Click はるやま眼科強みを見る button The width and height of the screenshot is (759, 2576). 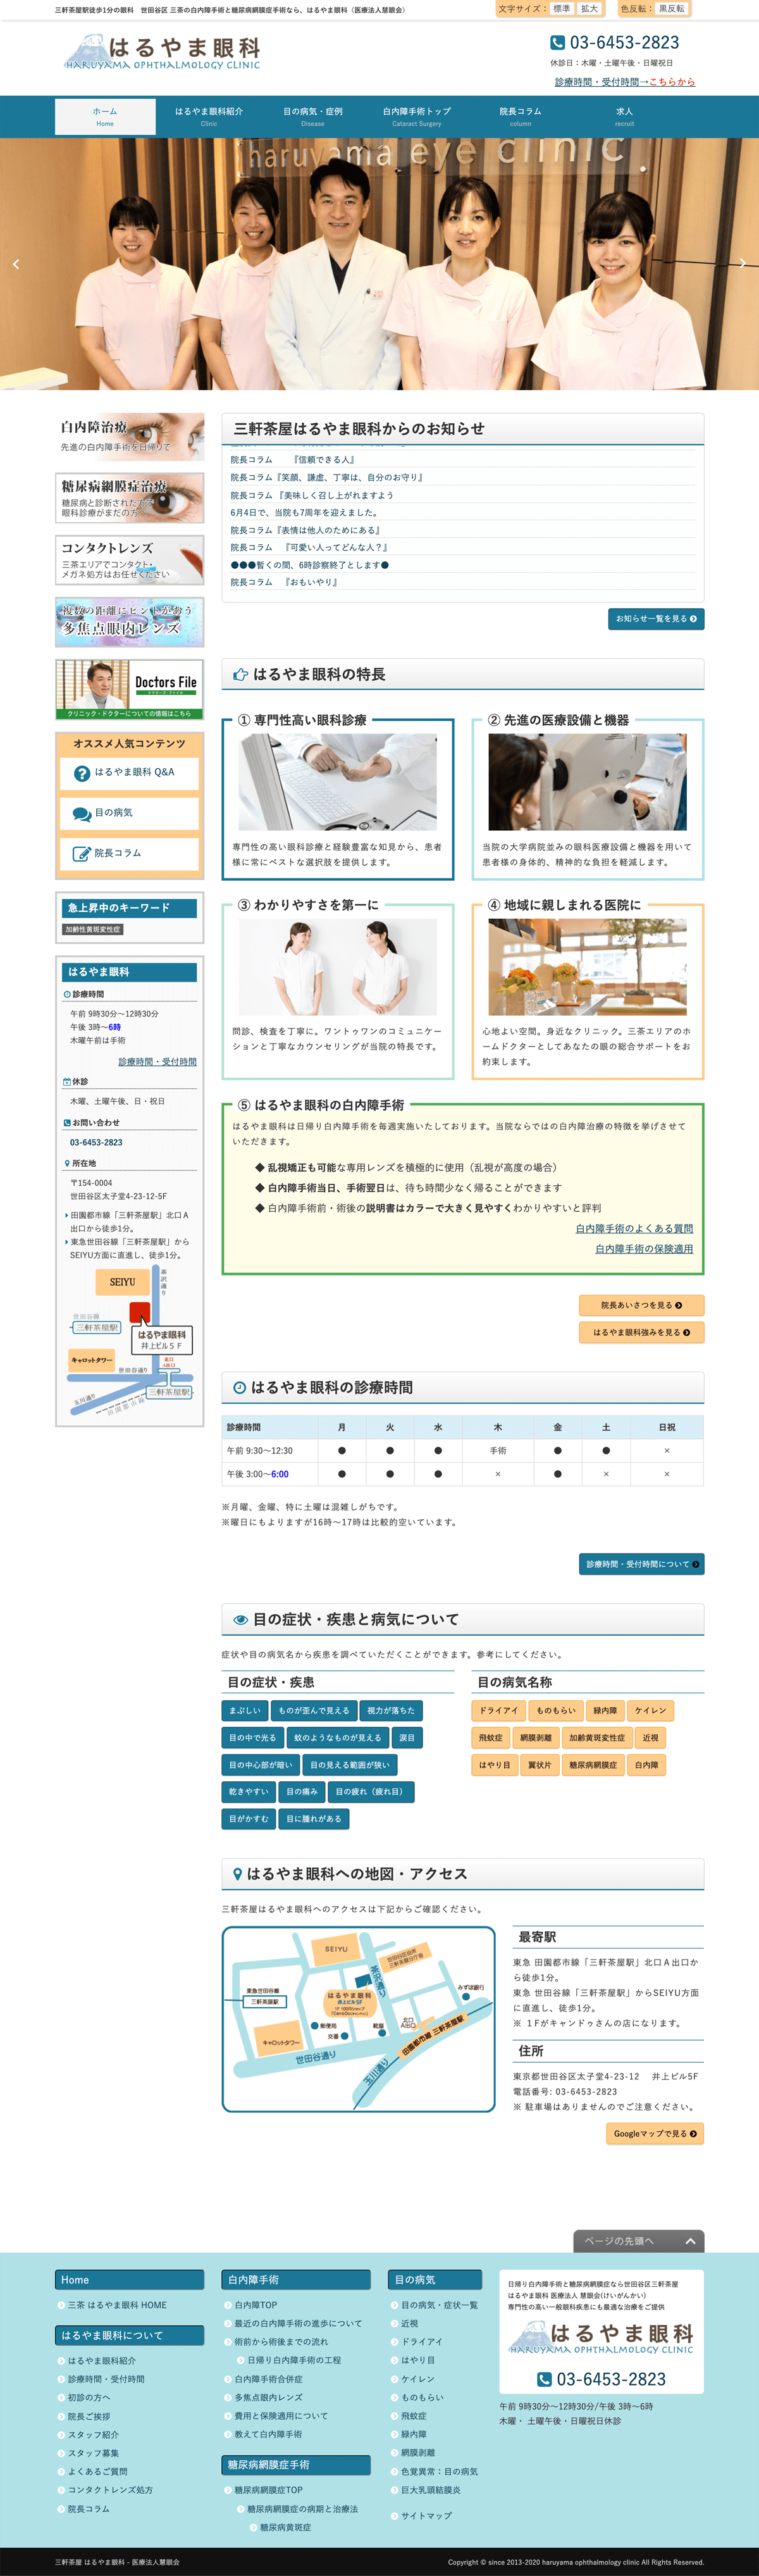click(x=641, y=1332)
